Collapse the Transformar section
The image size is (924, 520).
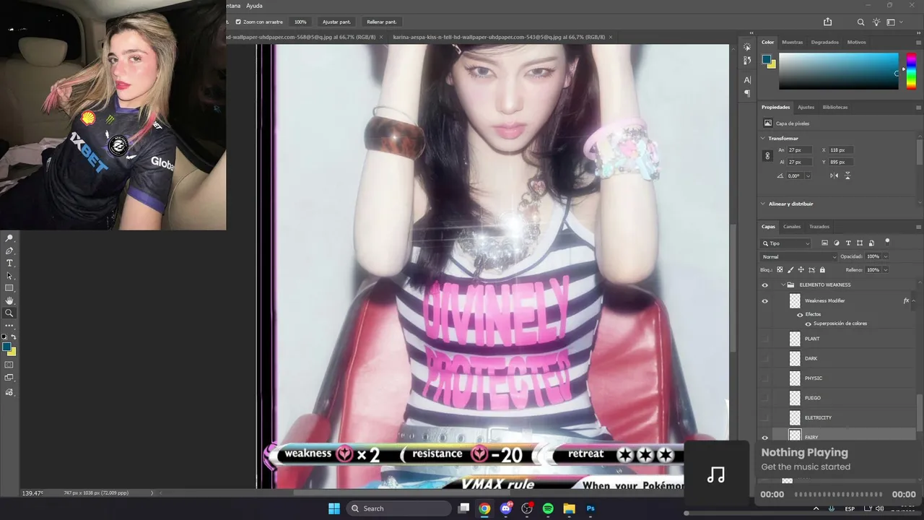click(x=763, y=138)
